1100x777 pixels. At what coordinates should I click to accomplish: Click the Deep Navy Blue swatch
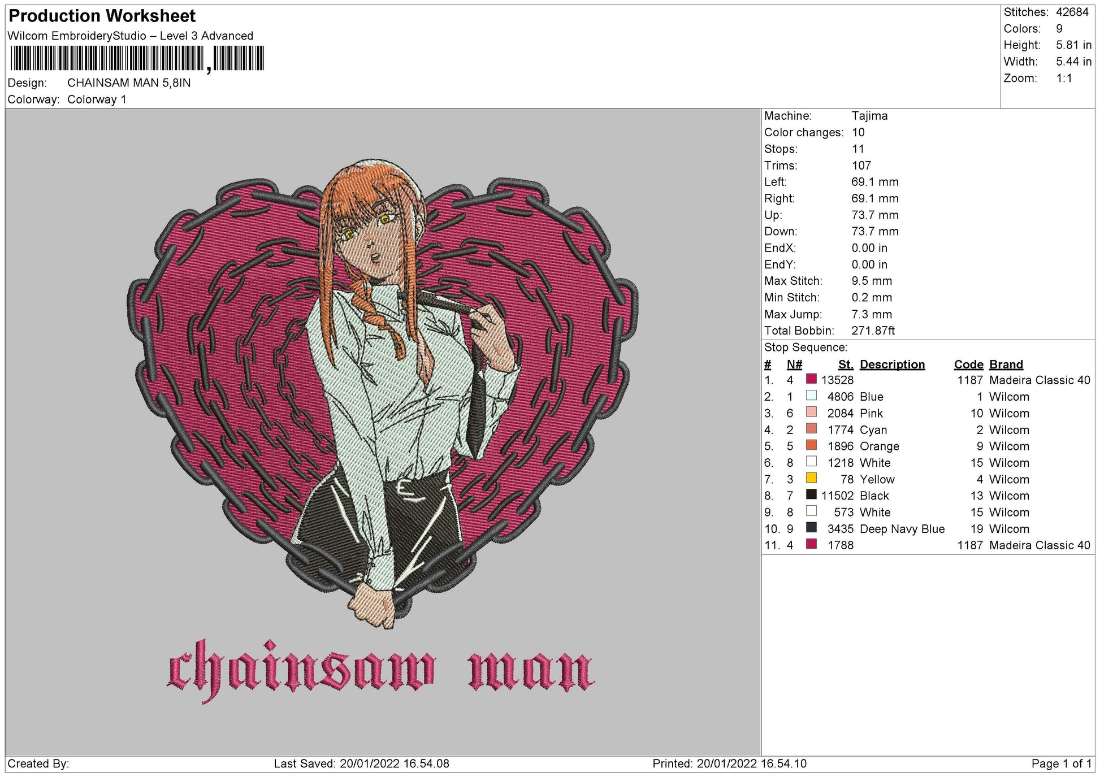[x=811, y=528]
